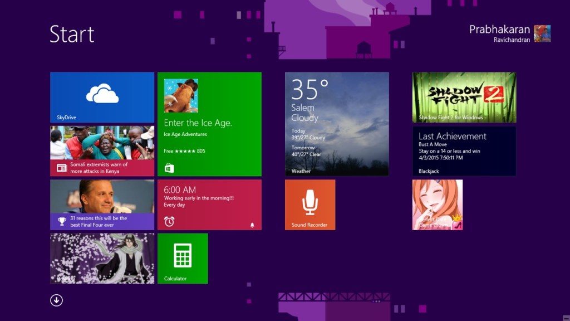Click the user account profile picture
This screenshot has width=570, height=321.
[542, 33]
